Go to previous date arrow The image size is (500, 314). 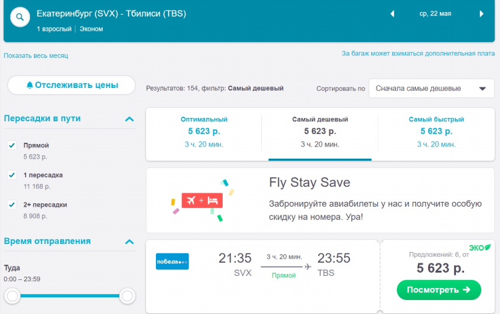392,13
